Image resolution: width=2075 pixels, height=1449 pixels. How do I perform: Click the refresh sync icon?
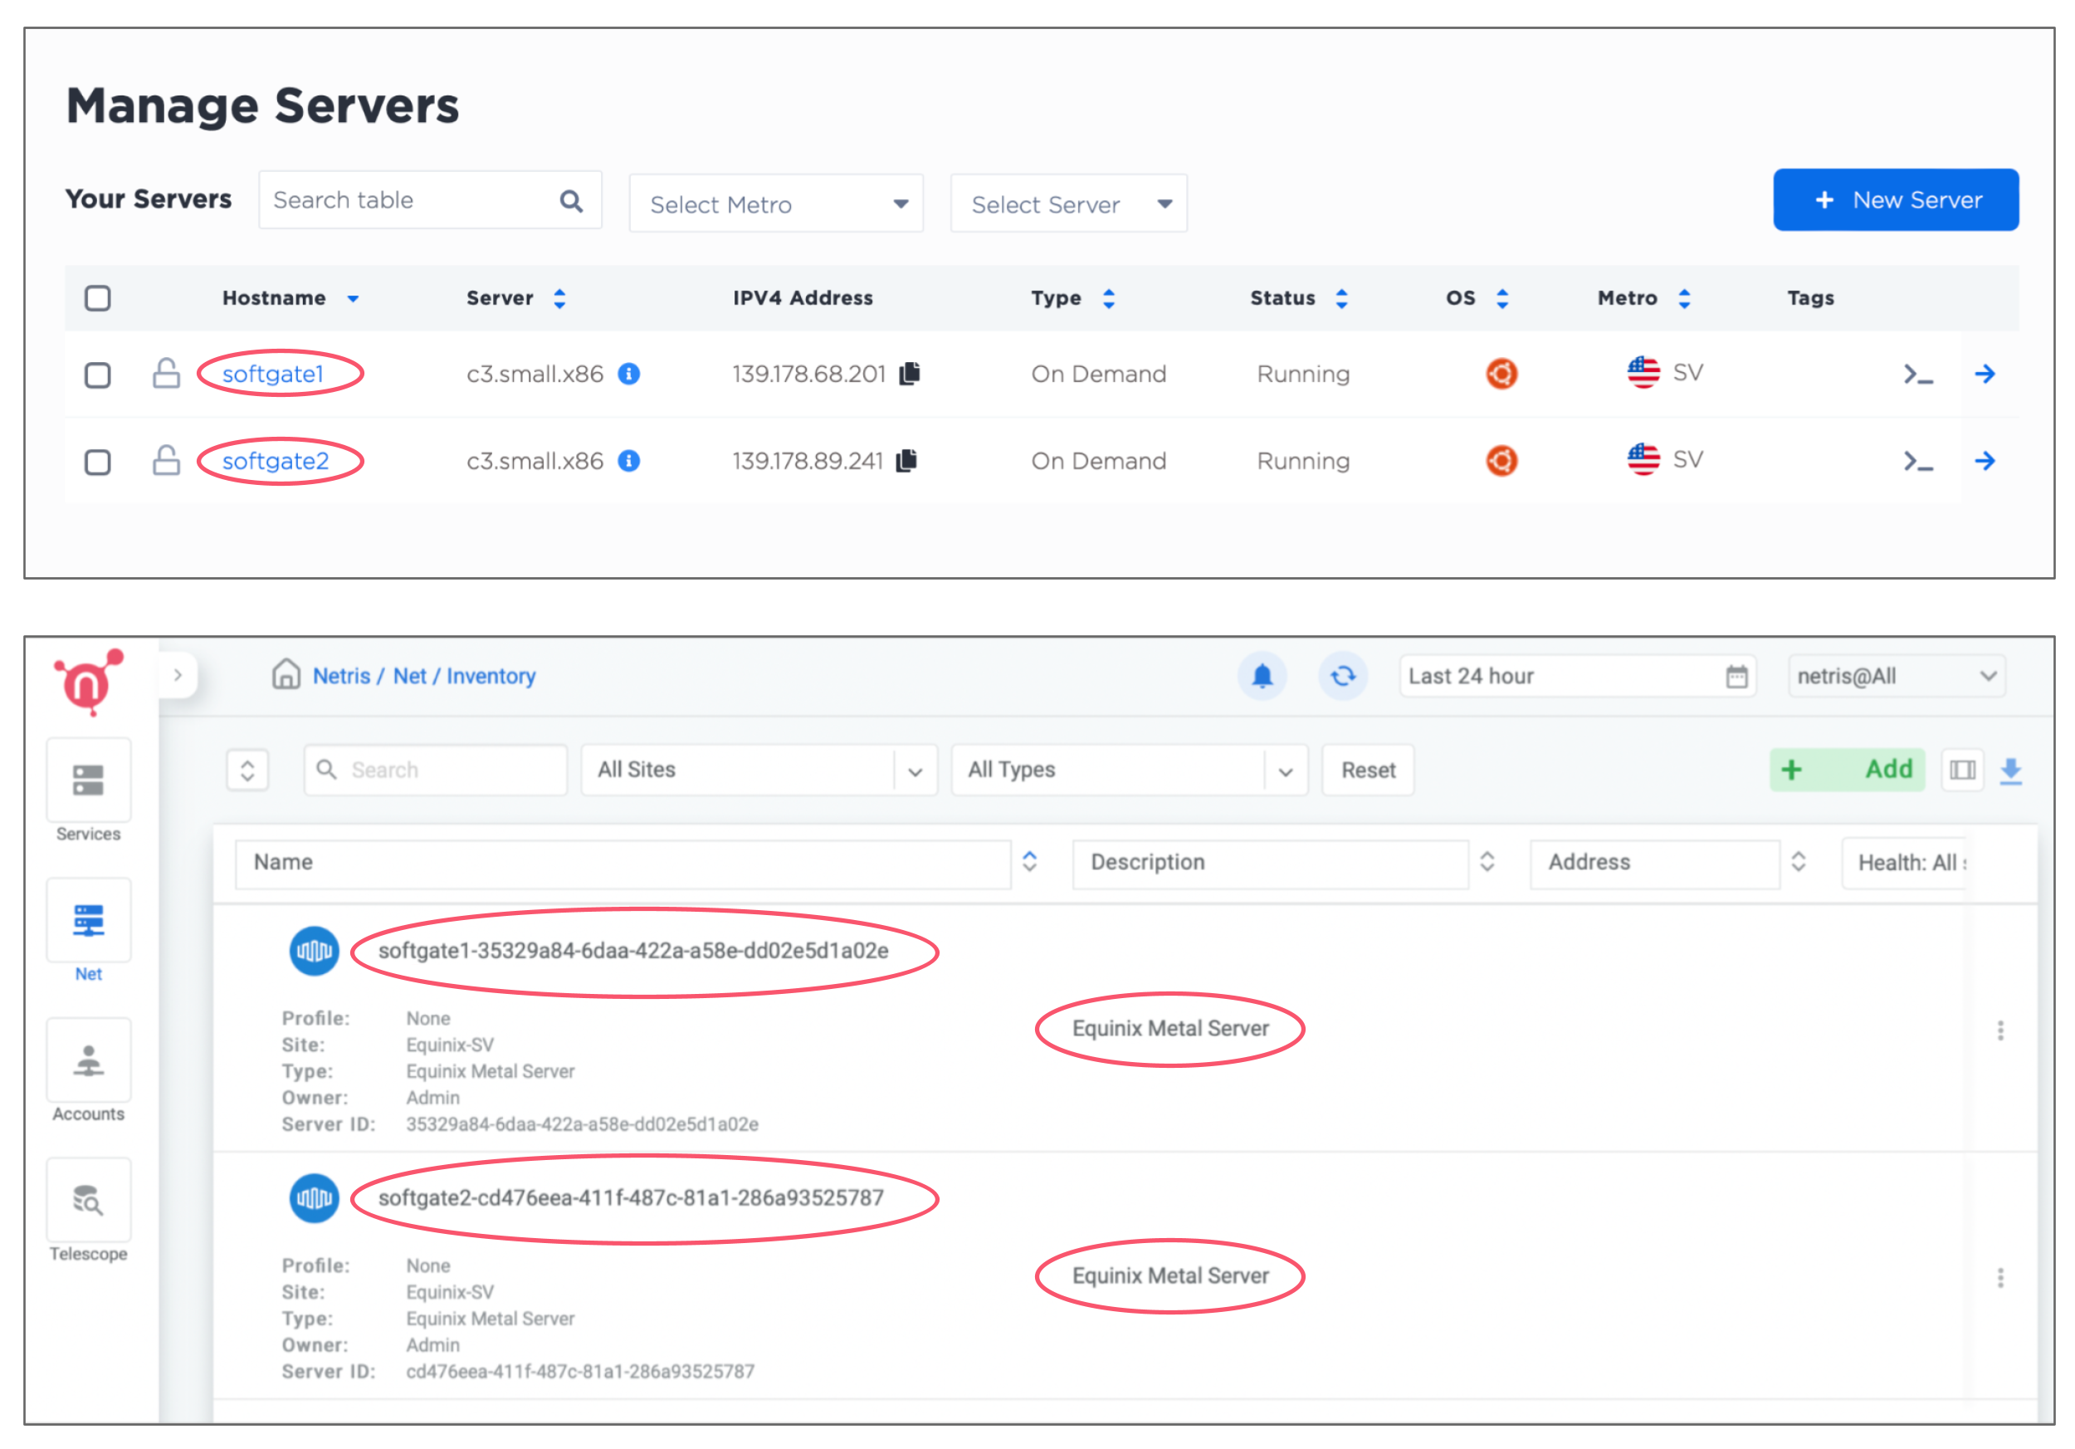[x=1342, y=676]
